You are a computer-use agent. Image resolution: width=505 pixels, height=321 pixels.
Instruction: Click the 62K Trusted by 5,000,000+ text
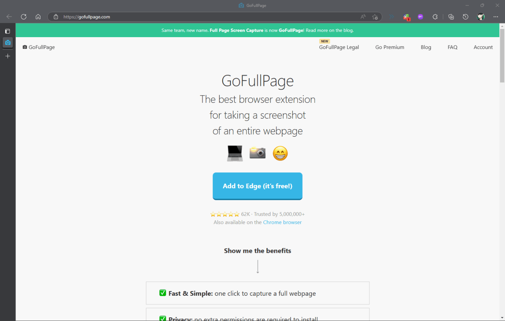click(273, 214)
